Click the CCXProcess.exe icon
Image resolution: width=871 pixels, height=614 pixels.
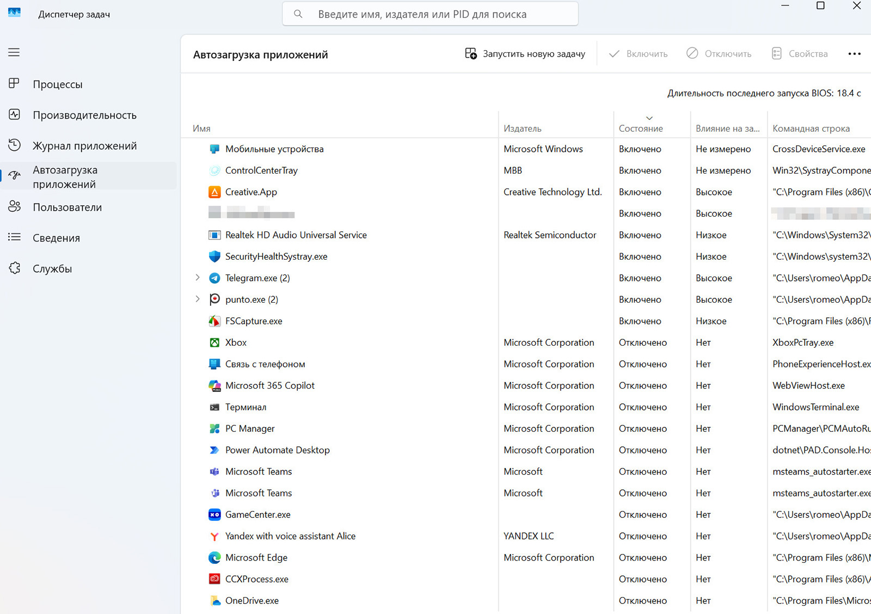click(214, 579)
